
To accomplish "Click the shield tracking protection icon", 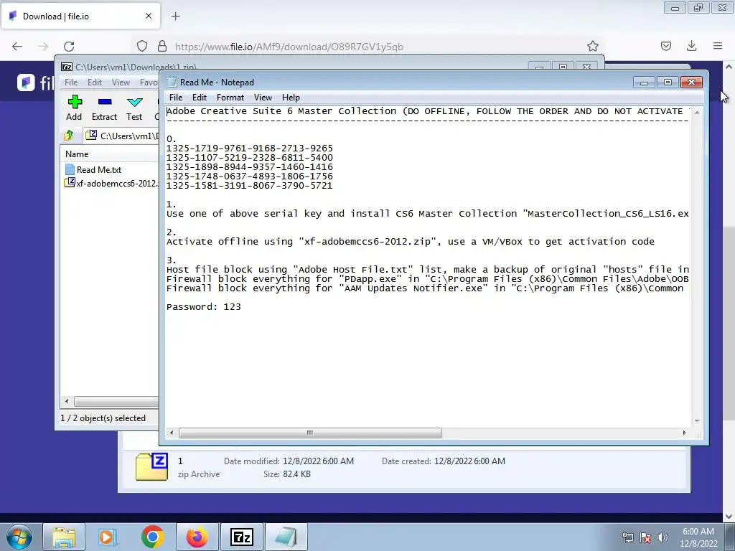I will [x=142, y=47].
